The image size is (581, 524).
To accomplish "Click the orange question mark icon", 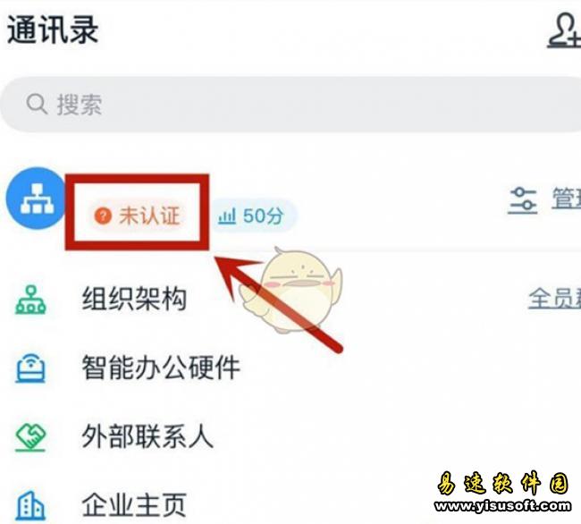I will pyautogui.click(x=103, y=216).
